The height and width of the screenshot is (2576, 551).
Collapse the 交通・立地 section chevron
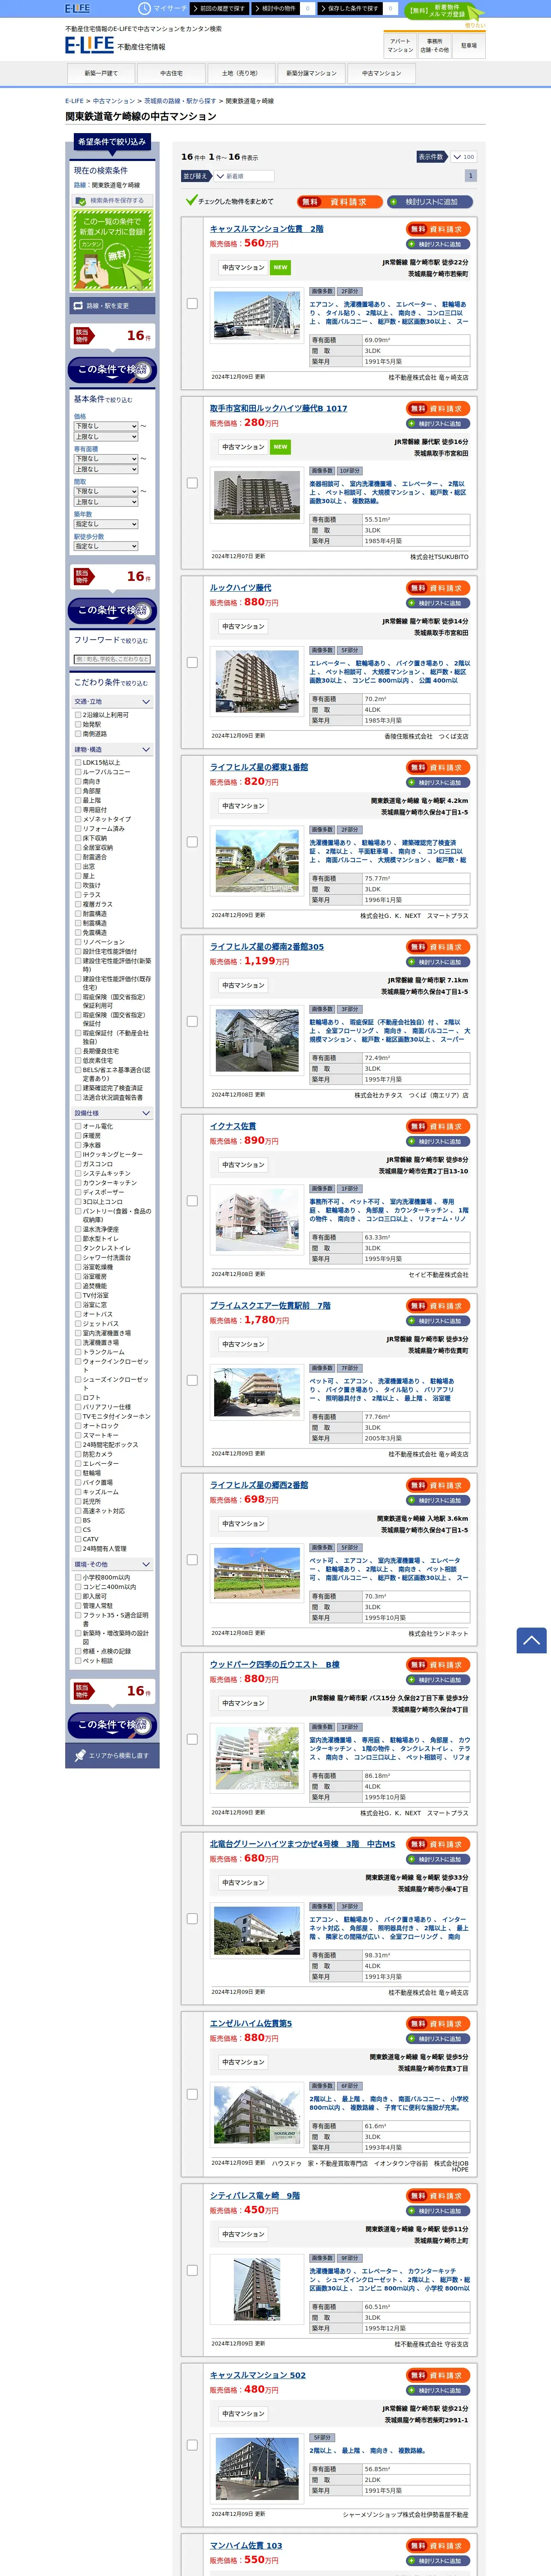click(146, 702)
